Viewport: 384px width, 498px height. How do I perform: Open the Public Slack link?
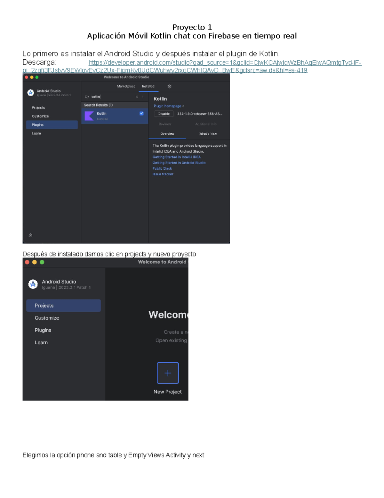point(163,168)
